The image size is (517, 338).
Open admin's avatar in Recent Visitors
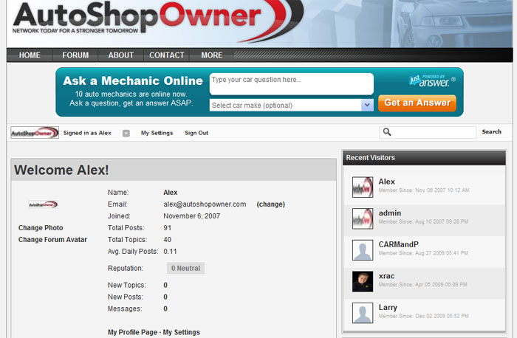click(x=363, y=218)
